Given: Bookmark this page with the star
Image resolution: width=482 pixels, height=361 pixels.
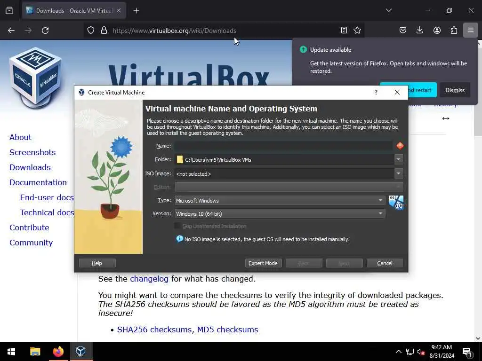Looking at the screenshot, I should pos(357,30).
